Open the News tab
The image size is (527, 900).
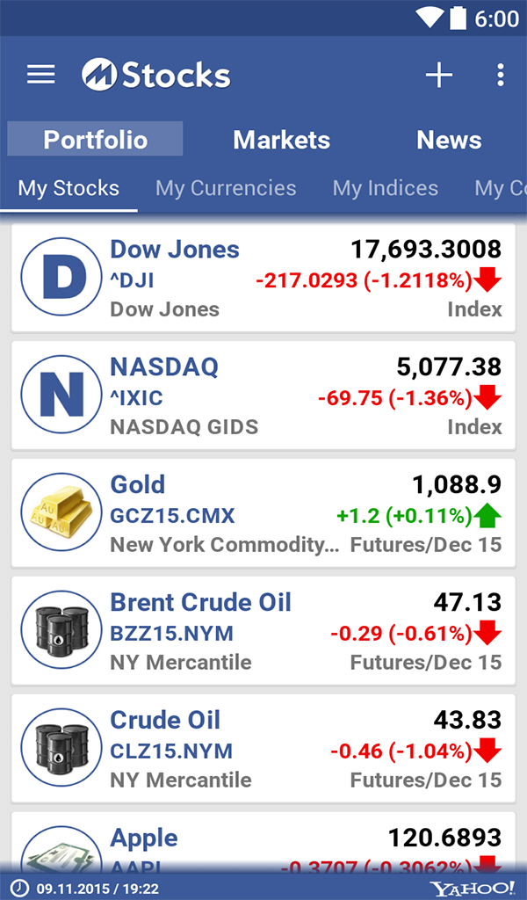449,140
